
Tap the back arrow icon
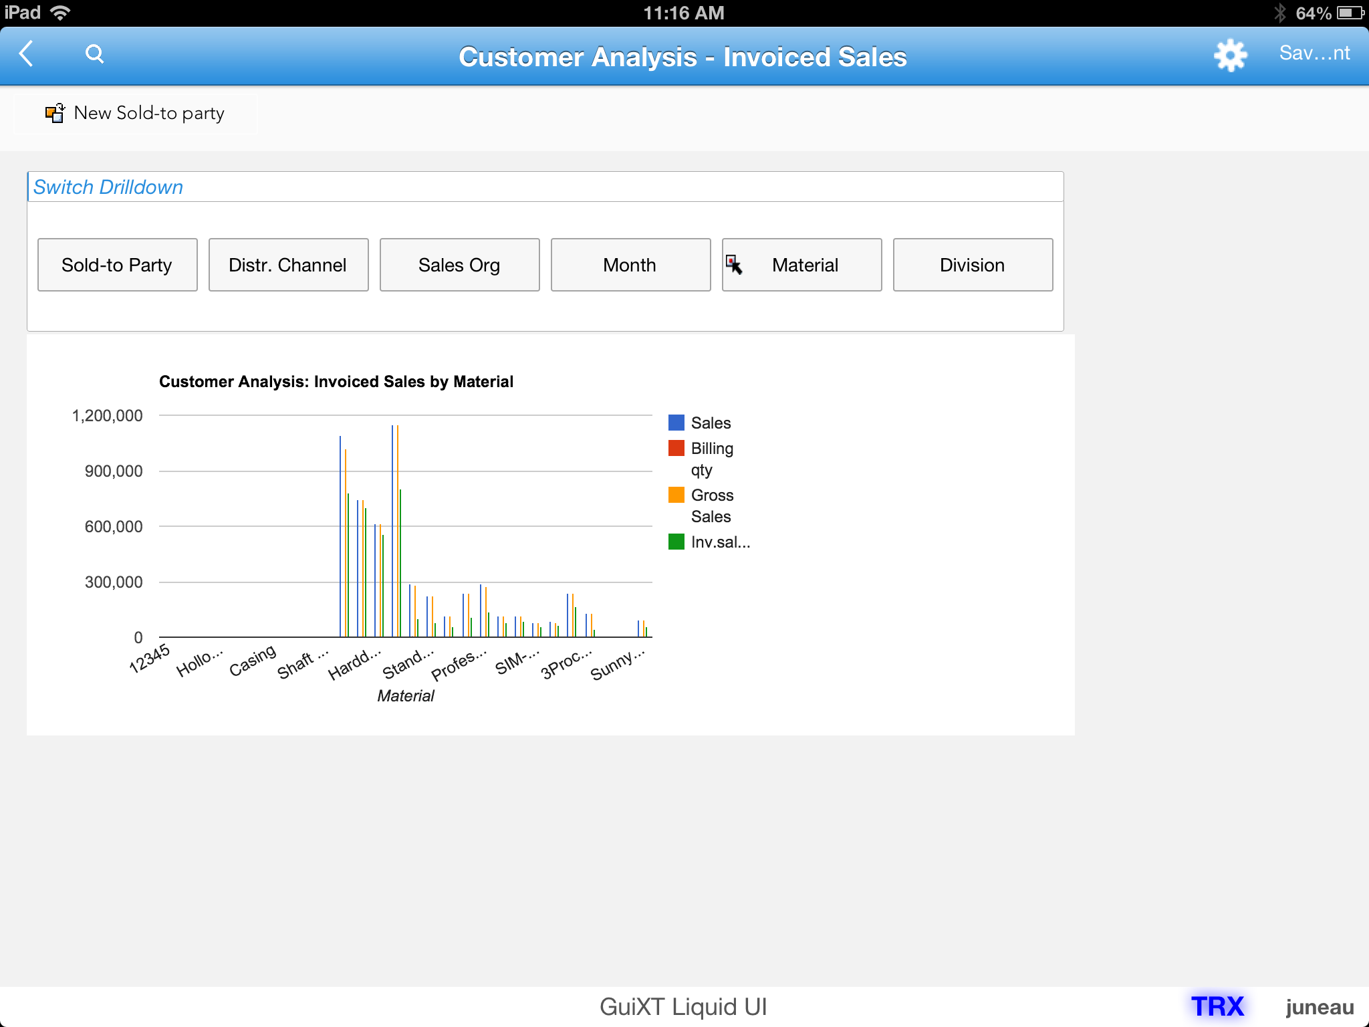point(27,53)
